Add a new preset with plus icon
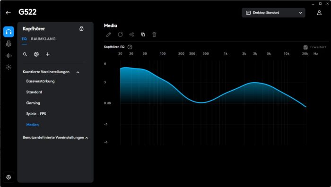Screen dimensions: 331x187 [48, 54]
